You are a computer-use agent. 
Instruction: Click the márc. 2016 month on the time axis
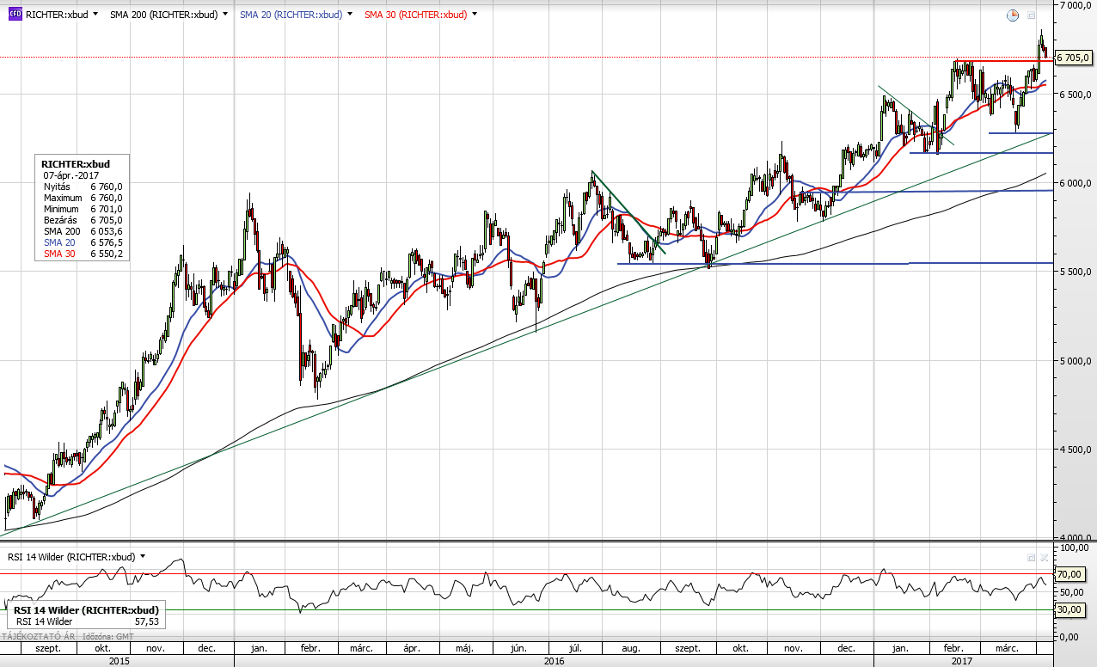click(x=361, y=648)
